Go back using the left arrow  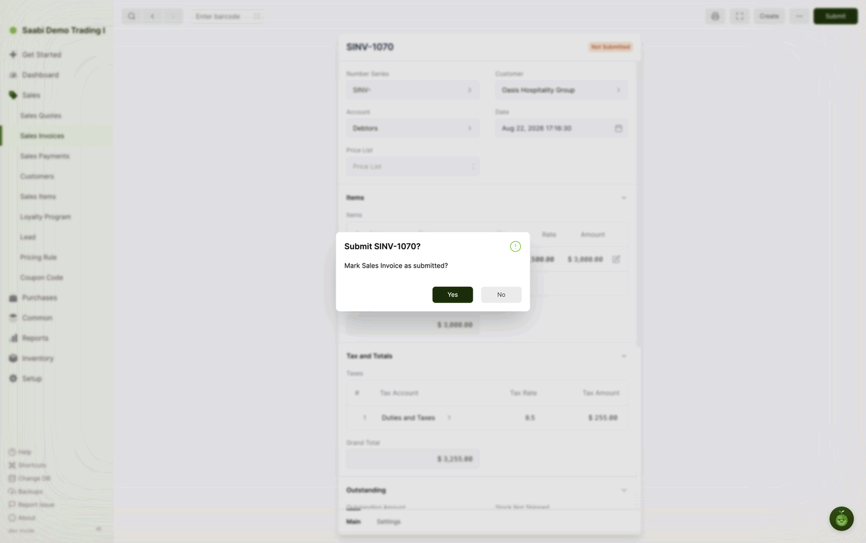[152, 16]
